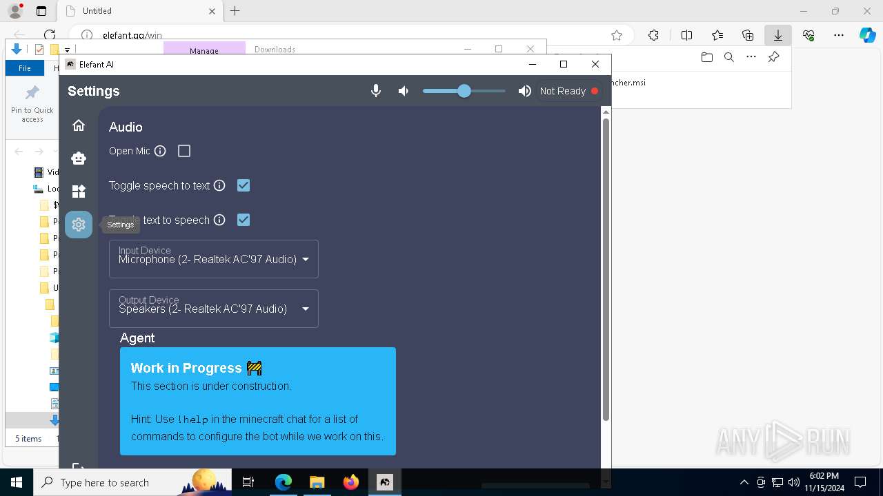Image resolution: width=883 pixels, height=496 pixels.
Task: Open the Input Device dropdown
Action: tap(214, 259)
